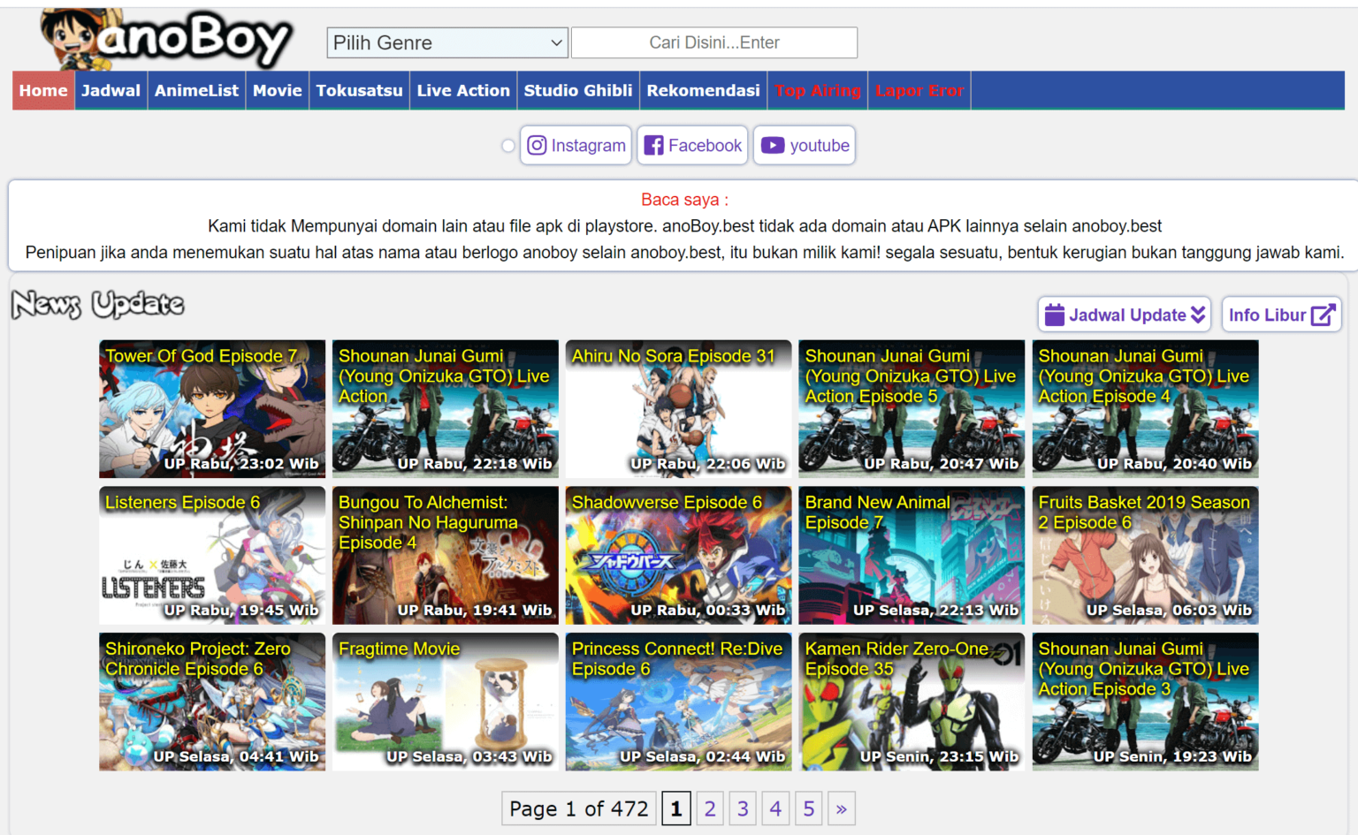The image size is (1358, 835).
Task: Open Bungou To Alchemist Episode 4 thumbnail
Action: coord(446,556)
